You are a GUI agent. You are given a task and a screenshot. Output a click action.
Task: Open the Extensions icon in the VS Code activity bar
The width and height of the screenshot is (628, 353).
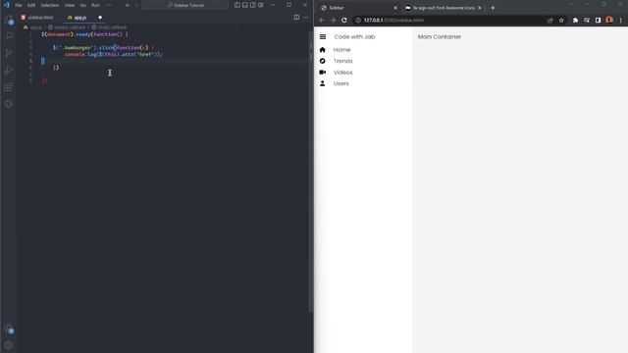click(x=9, y=87)
